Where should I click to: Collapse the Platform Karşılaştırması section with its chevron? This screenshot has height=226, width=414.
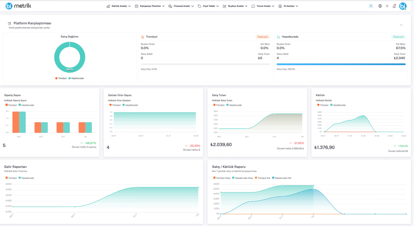(401, 25)
